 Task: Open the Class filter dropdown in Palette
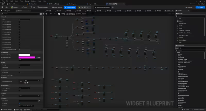click(192, 48)
